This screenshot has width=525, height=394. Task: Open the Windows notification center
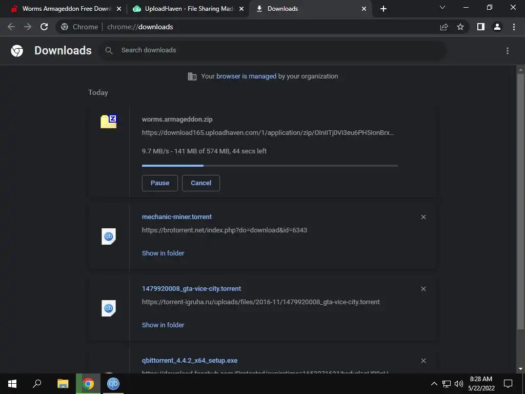tap(508, 384)
